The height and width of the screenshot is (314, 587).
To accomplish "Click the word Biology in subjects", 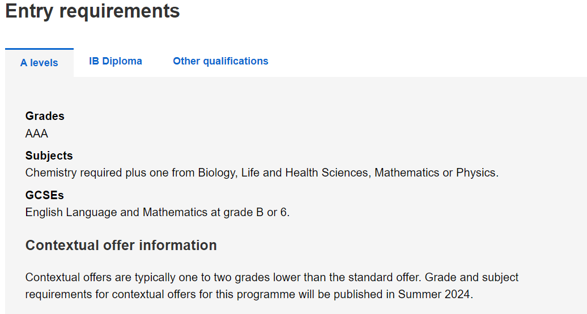I will (x=218, y=173).
